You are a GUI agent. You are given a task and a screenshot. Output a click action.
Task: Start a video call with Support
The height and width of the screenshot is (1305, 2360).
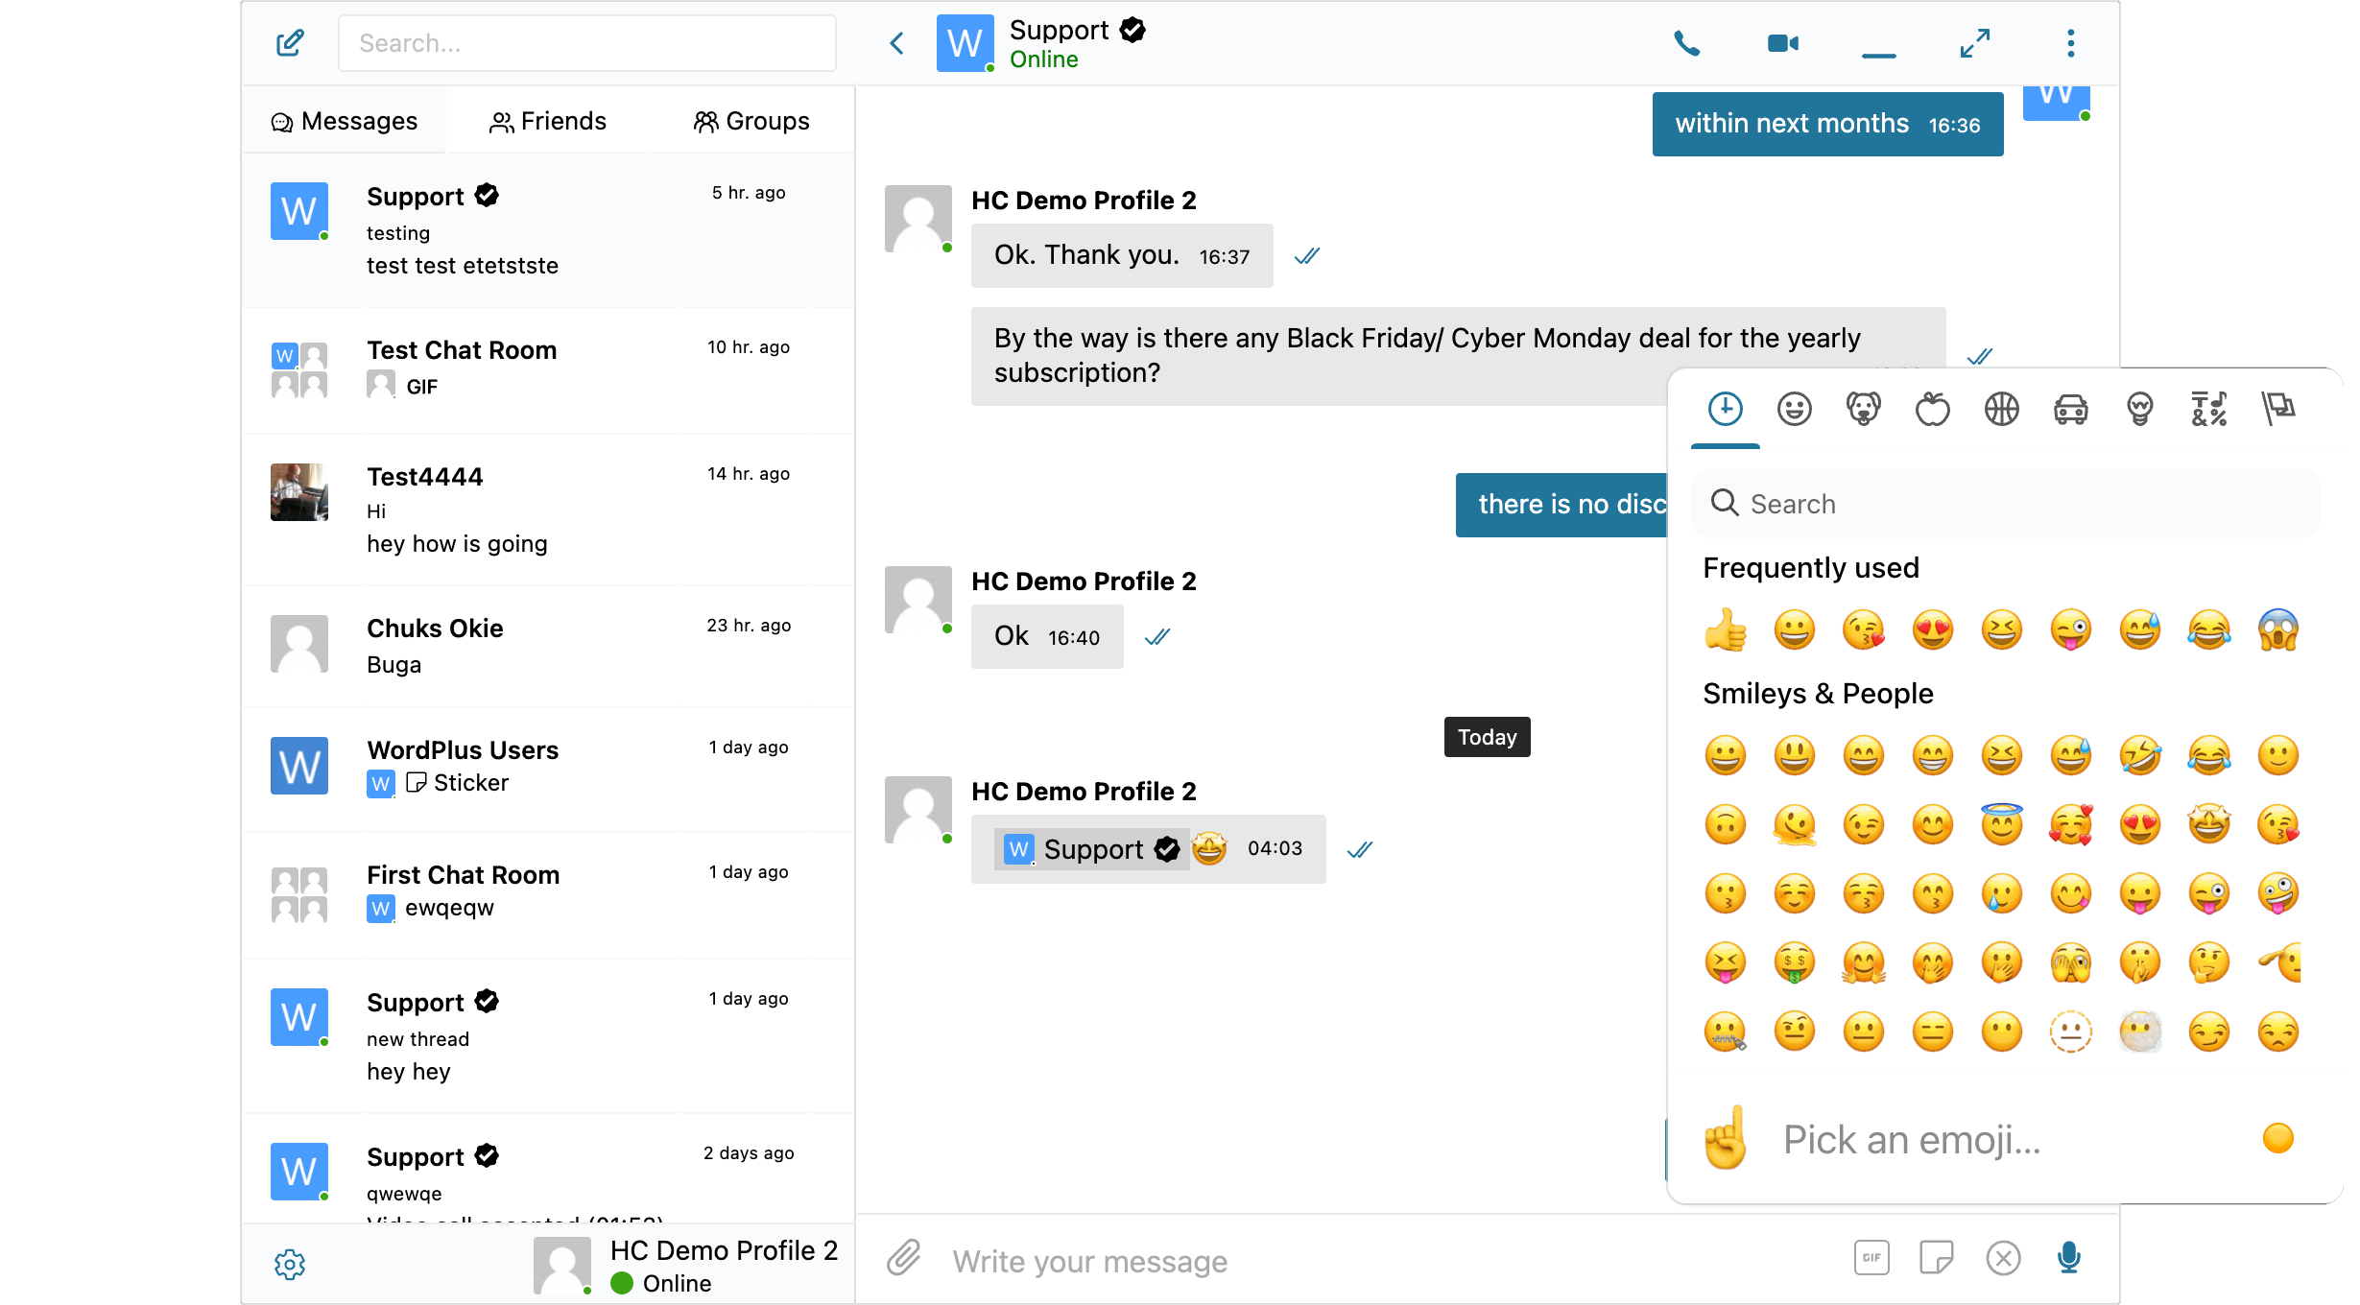1781,42
